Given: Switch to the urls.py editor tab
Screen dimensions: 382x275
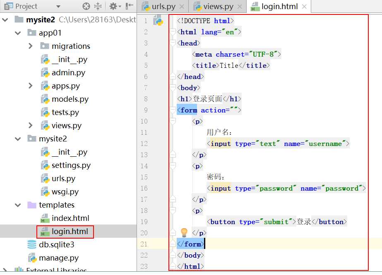Looking at the screenshot, I should (163, 7).
